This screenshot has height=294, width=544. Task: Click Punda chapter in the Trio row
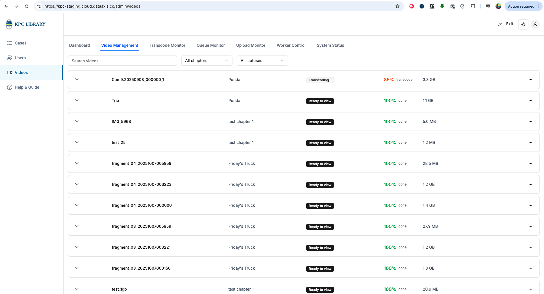[234, 101]
